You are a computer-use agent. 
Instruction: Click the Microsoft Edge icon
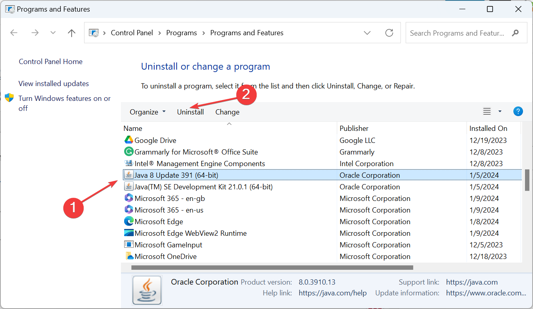click(129, 221)
